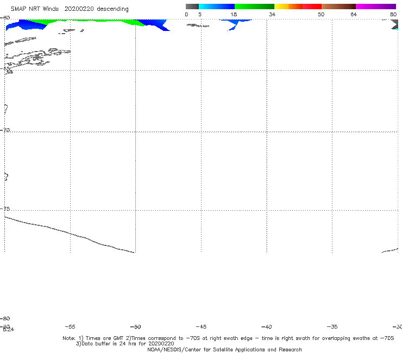Click the ice shelf coastline below -75 latitude
This screenshot has width=402, height=353.
(x=69, y=234)
